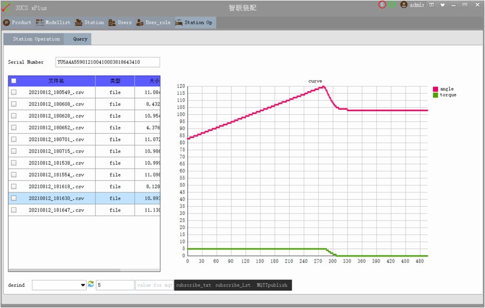485x308 pixels.
Task: Select file name 20210812_181538_.csv
Action: click(x=56, y=162)
